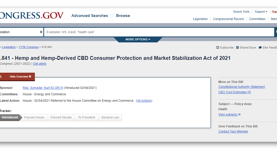Viewport: 277px width, 150px height.
Task: View All Actions for the bill
Action: point(144,101)
